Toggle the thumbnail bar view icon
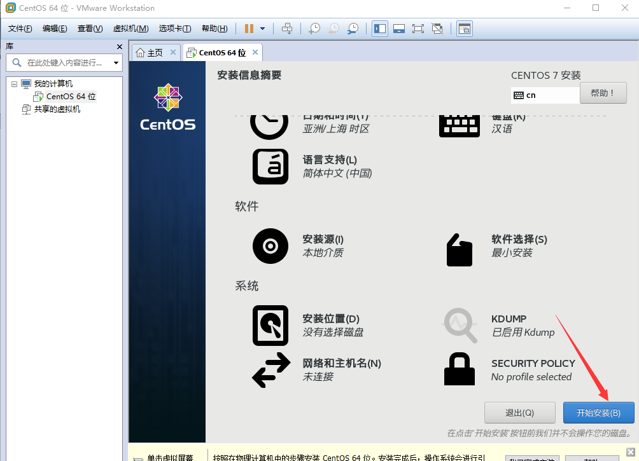The image size is (639, 461). tap(399, 29)
